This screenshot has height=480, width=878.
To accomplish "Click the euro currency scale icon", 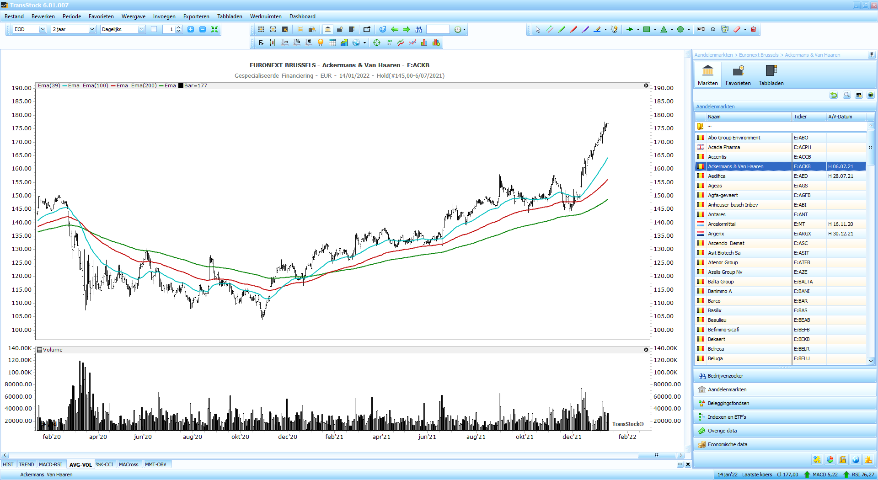I will pos(309,43).
